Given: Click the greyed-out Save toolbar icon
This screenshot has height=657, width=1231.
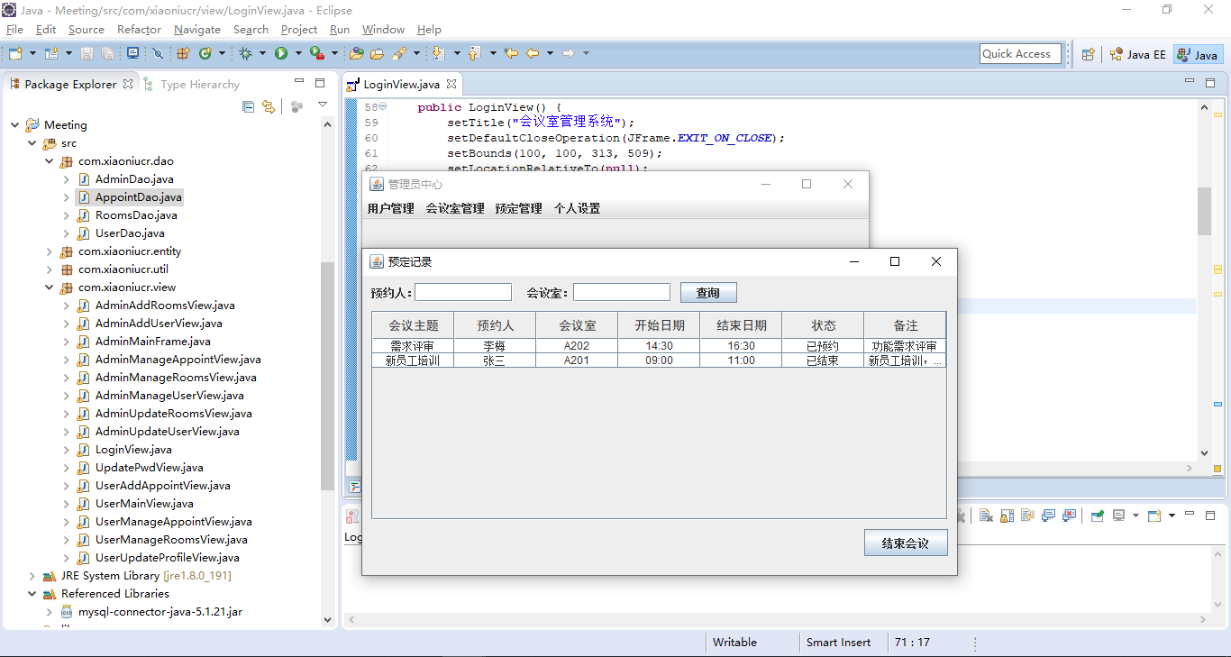Looking at the screenshot, I should click(x=87, y=53).
